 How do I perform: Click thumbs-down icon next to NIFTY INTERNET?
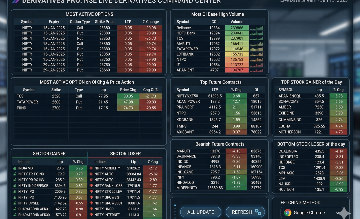(x=91, y=215)
